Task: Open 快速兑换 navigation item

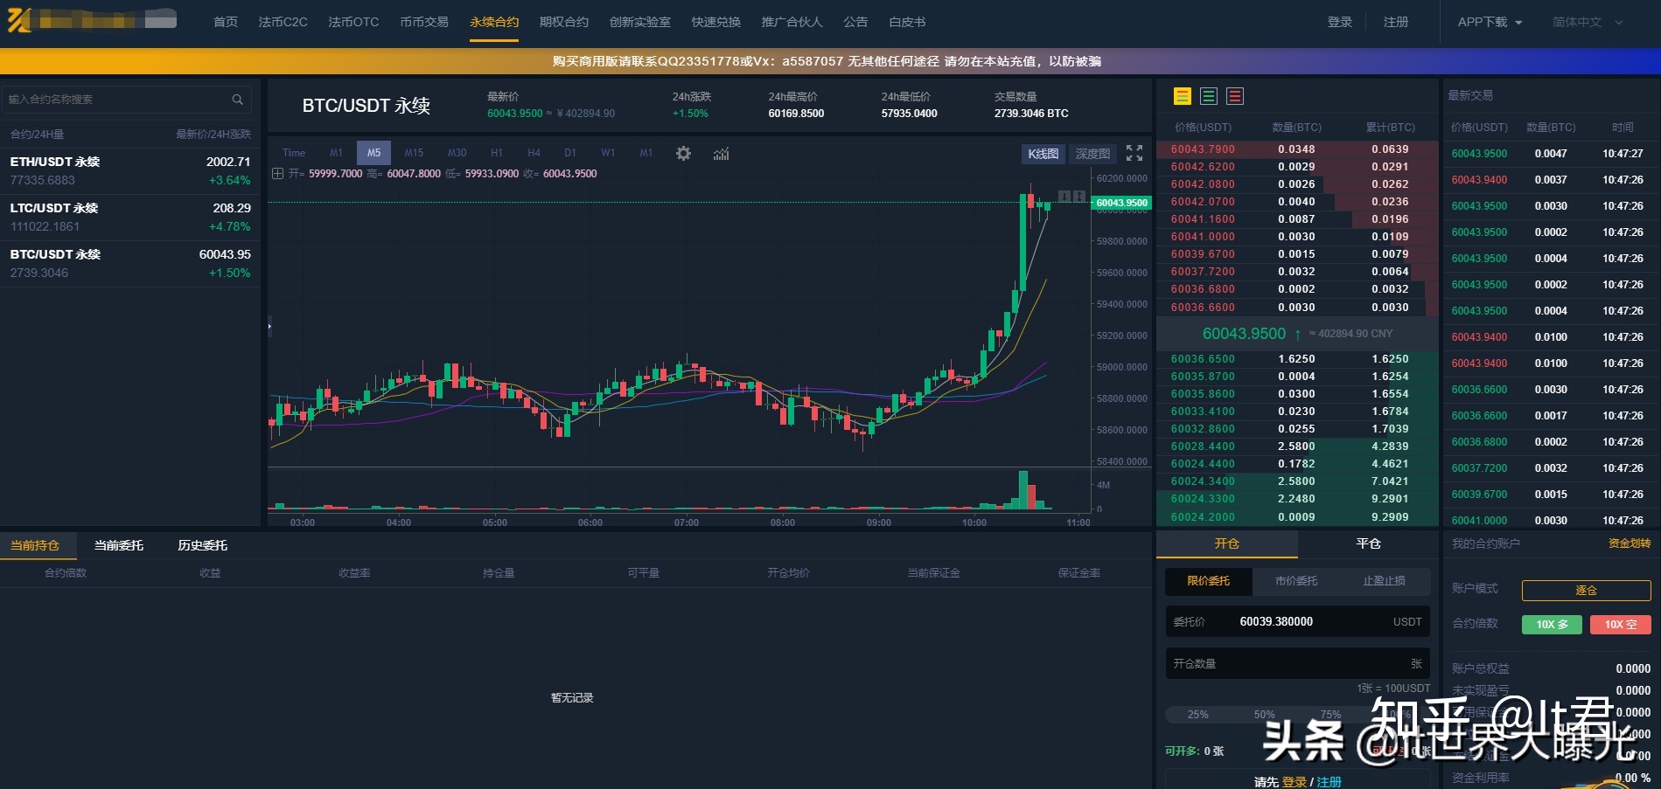Action: (716, 22)
